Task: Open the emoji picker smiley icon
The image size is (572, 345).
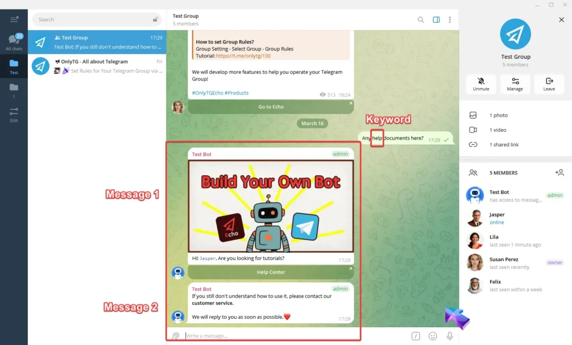Action: [x=433, y=336]
